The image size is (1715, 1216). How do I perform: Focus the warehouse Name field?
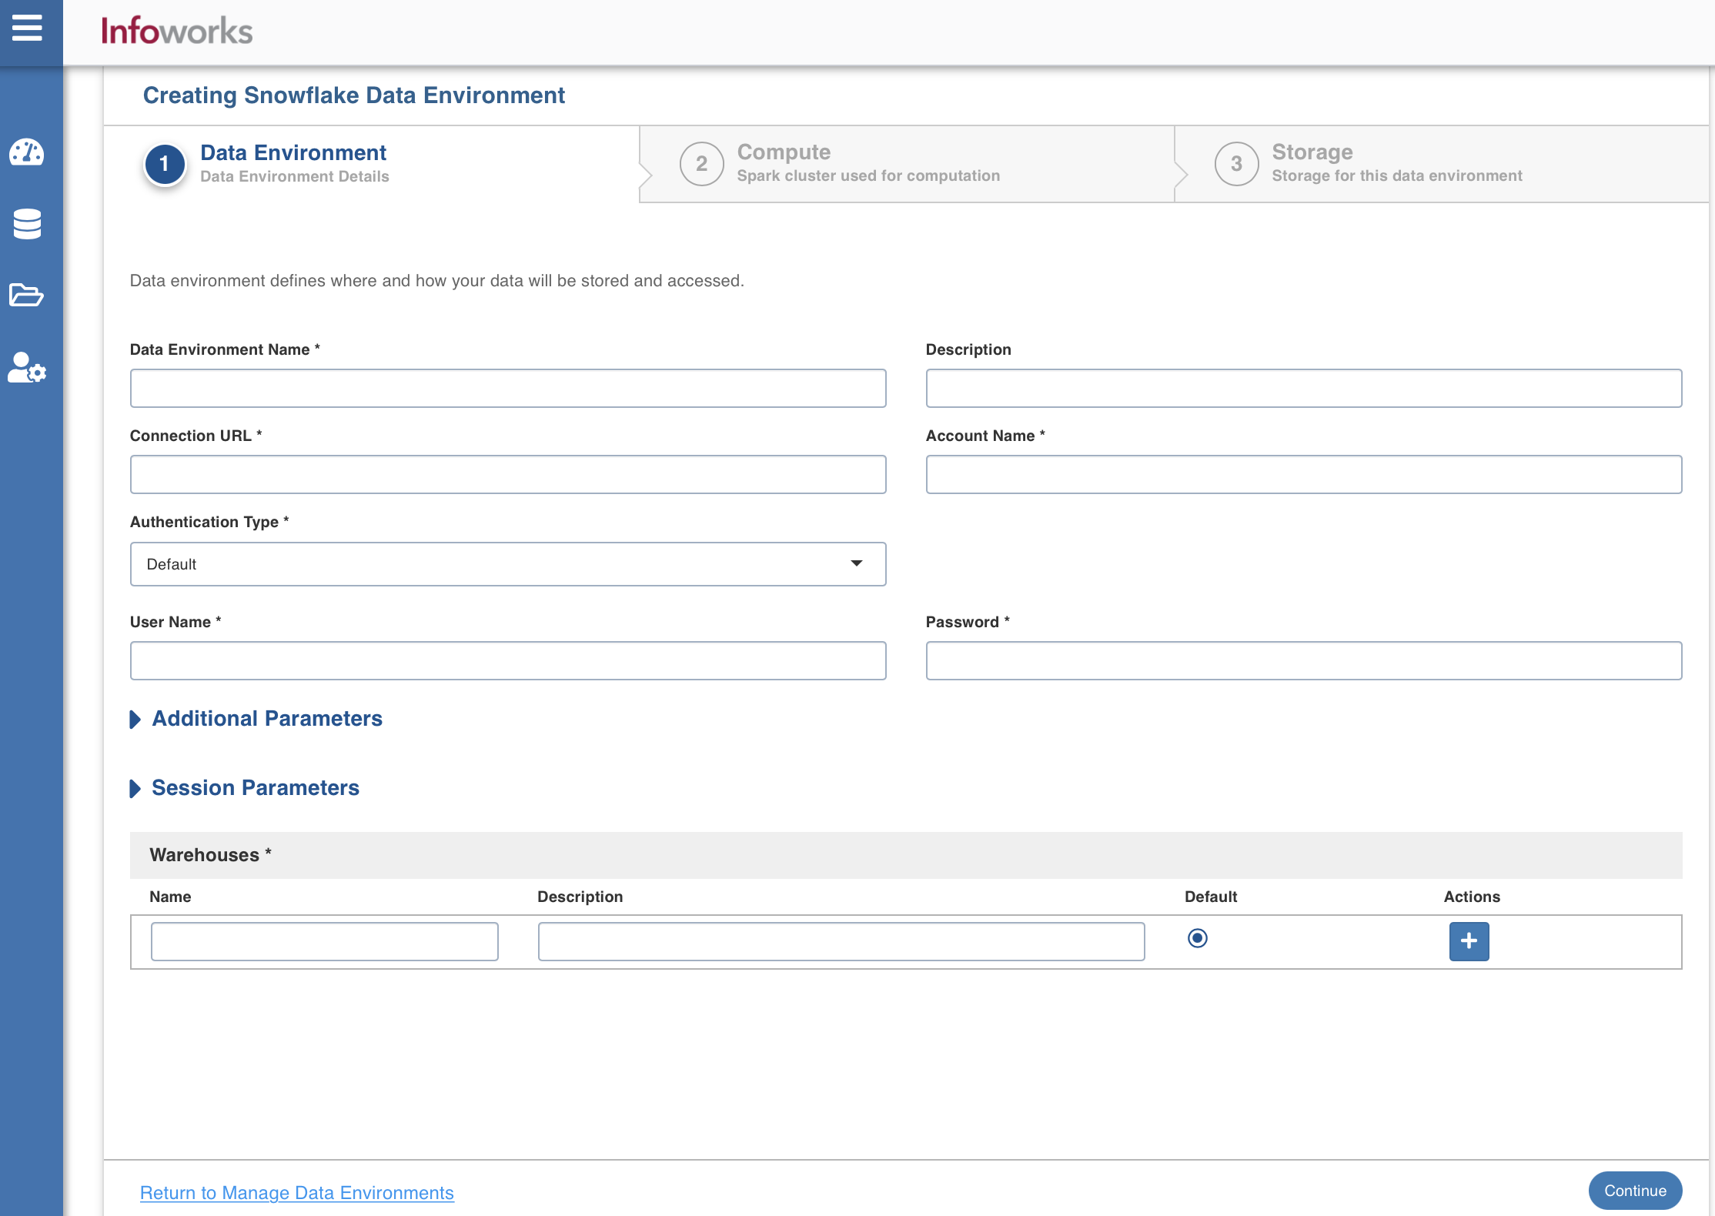(325, 941)
